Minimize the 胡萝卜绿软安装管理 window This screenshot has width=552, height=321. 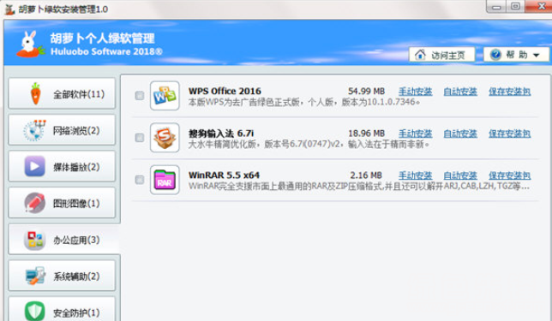496,7
